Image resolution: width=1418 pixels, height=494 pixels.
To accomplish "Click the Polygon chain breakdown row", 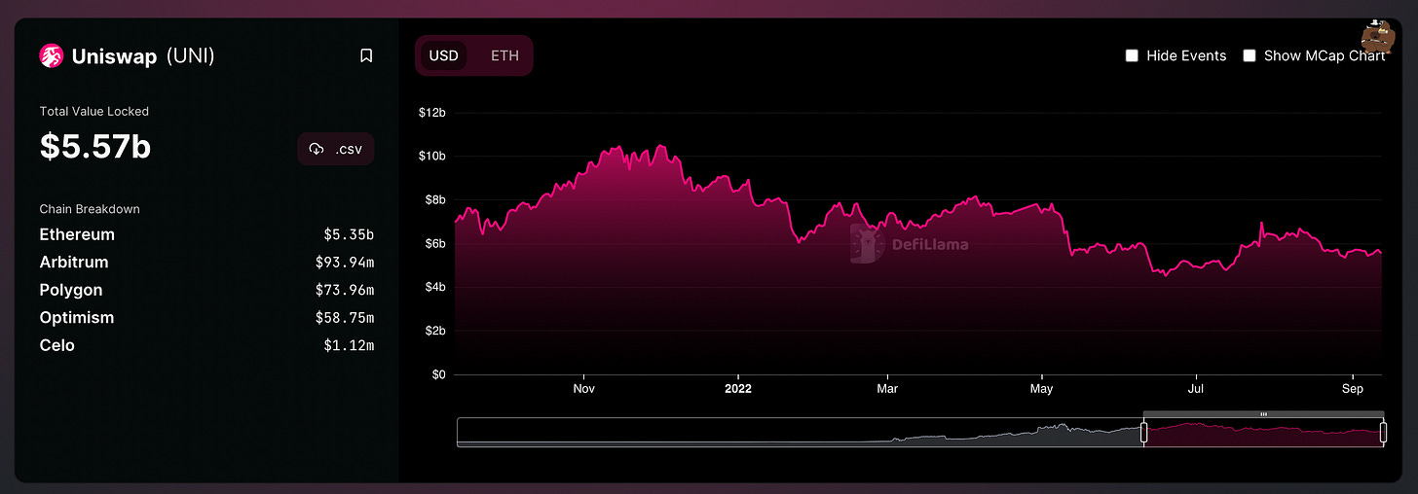I will tap(206, 290).
